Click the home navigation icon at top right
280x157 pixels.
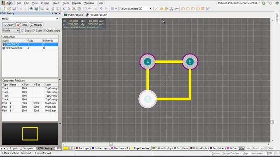277,3
